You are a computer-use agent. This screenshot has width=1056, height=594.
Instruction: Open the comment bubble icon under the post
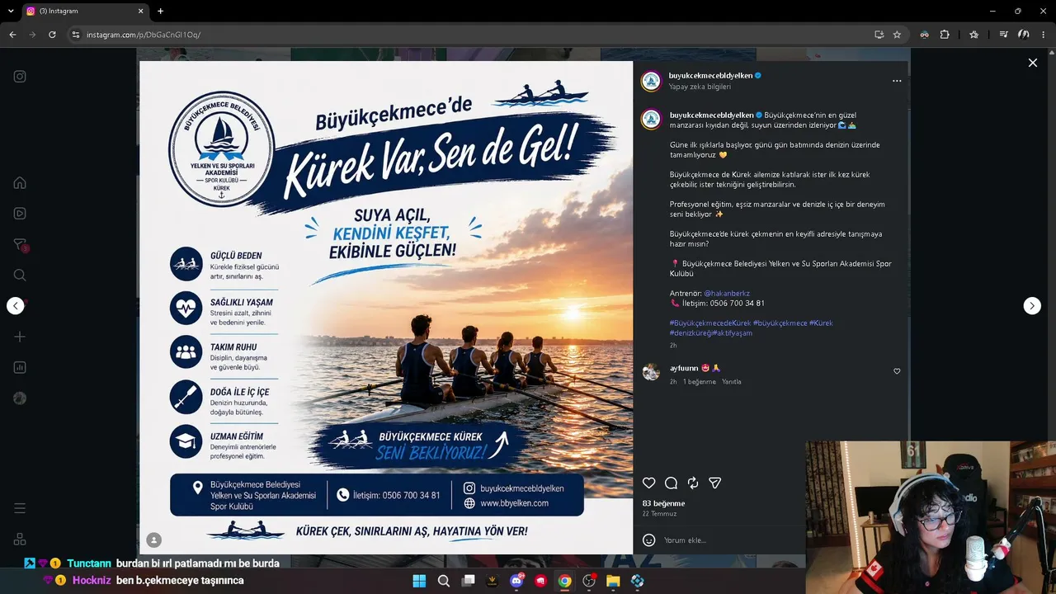(672, 483)
